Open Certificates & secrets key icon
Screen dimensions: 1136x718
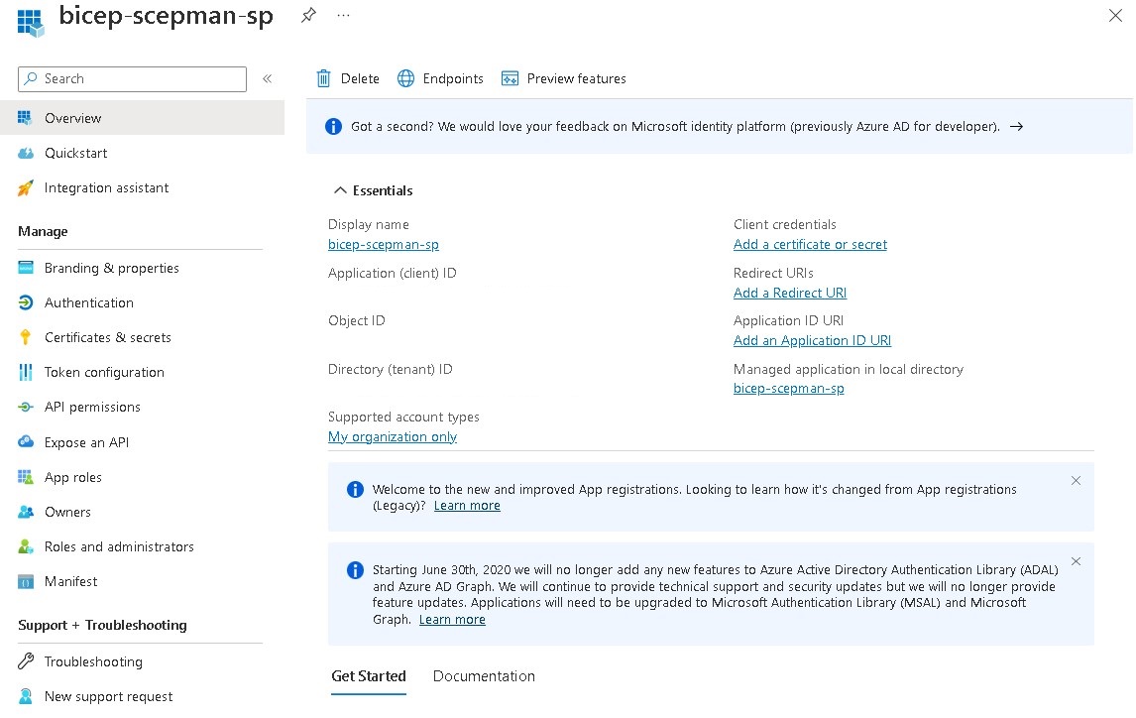coord(26,337)
